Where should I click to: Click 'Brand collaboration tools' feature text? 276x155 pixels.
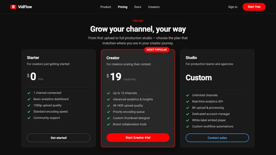coord(130,124)
